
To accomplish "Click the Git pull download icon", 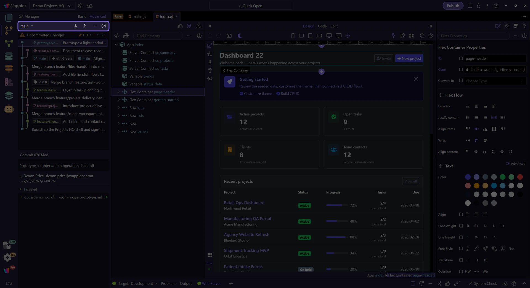I will click(75, 26).
